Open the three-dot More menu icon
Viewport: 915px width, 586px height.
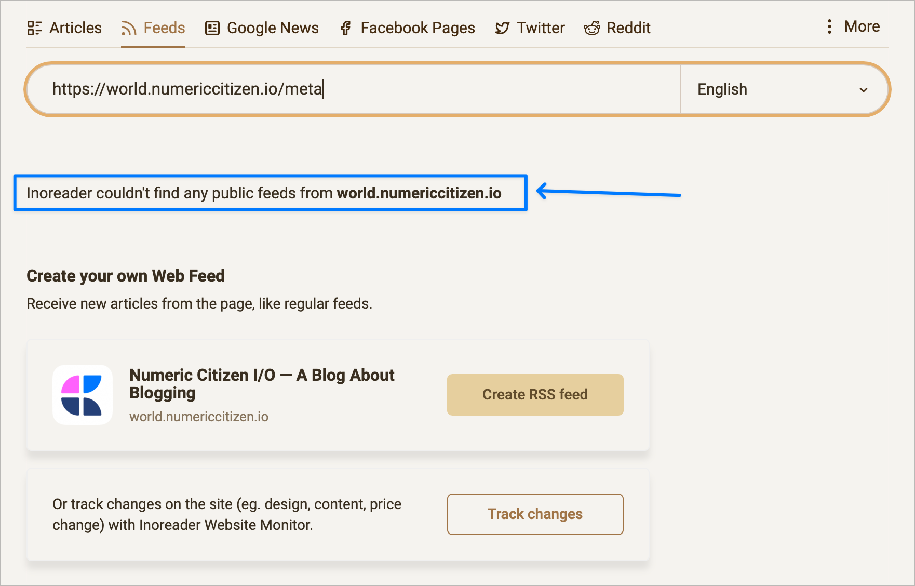tap(828, 27)
